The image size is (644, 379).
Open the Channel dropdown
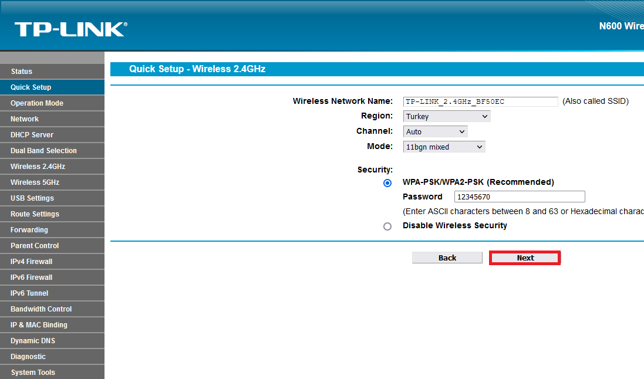click(x=434, y=131)
